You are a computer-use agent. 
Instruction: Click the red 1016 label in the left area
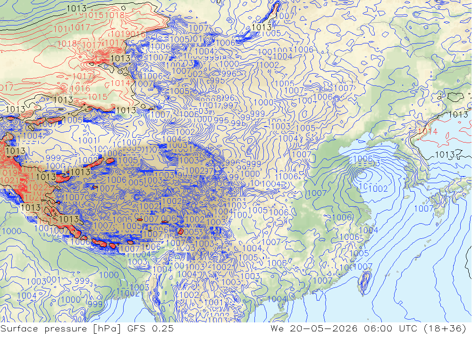(80, 89)
